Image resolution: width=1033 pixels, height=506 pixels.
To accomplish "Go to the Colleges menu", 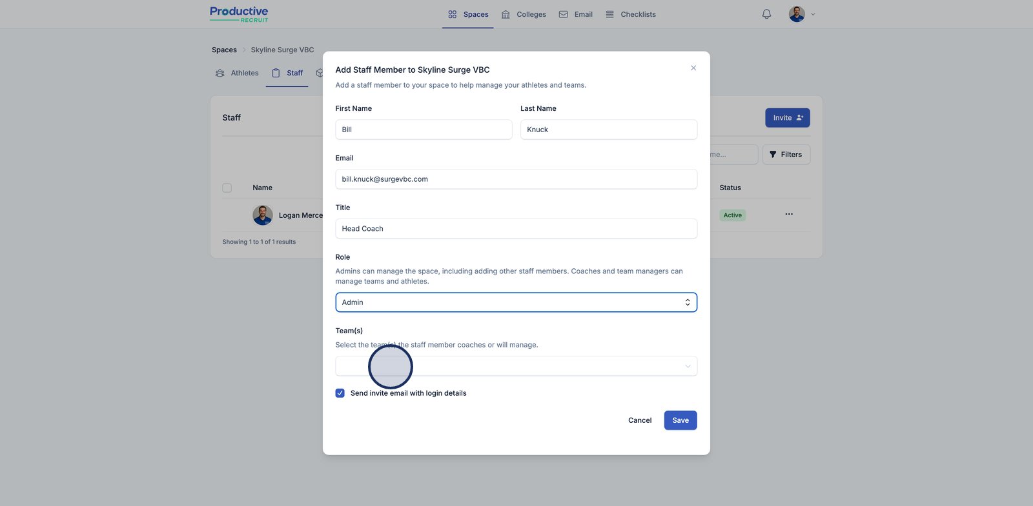I will [x=524, y=14].
